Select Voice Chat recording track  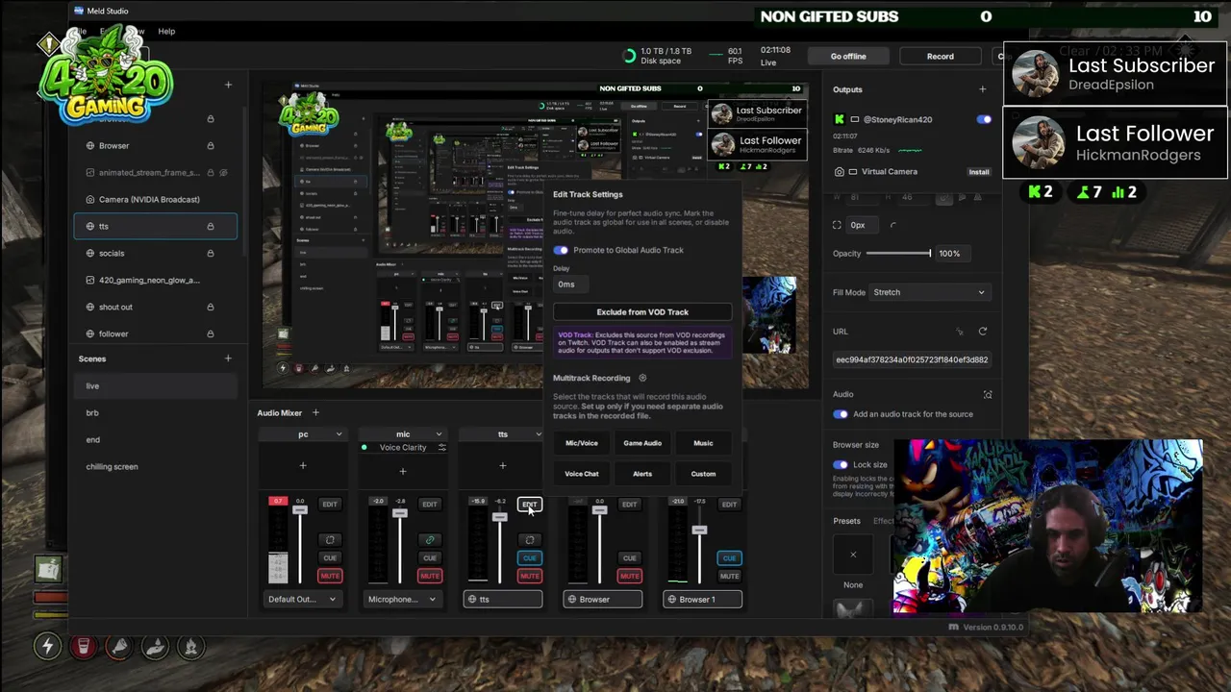click(582, 474)
